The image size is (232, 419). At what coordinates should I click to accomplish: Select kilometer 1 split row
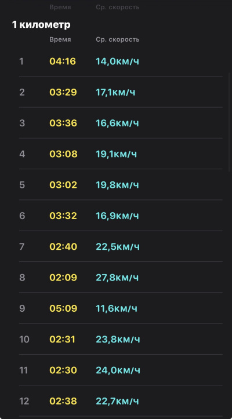click(x=121, y=61)
